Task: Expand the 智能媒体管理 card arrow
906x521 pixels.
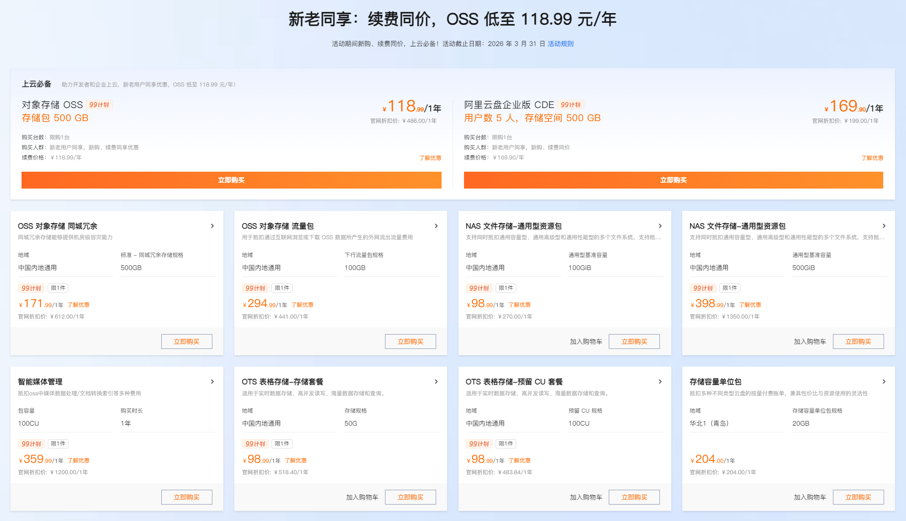Action: point(212,382)
